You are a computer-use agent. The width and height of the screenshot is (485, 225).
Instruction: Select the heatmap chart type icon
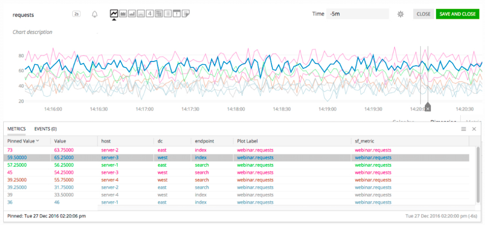tap(159, 14)
